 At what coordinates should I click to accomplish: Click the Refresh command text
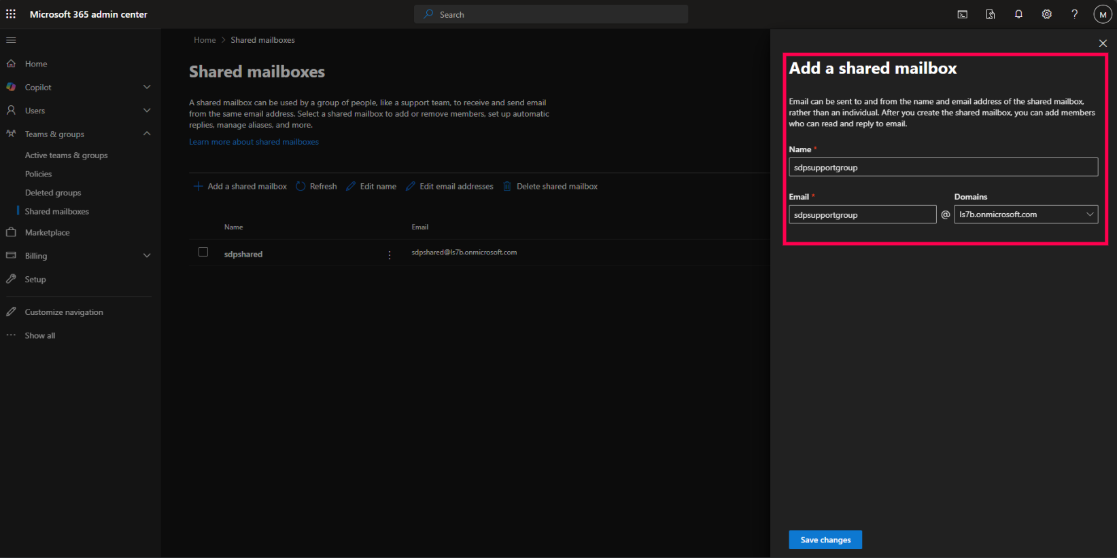tap(324, 186)
